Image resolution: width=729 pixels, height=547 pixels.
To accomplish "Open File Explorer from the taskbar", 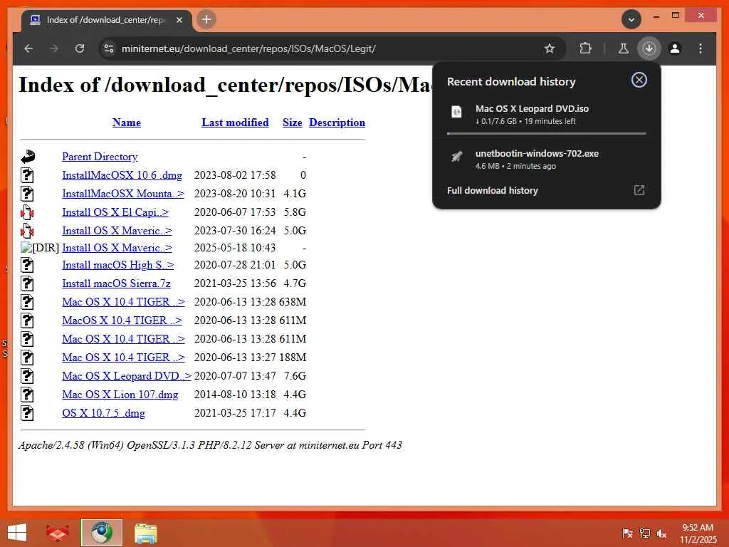I will (145, 533).
